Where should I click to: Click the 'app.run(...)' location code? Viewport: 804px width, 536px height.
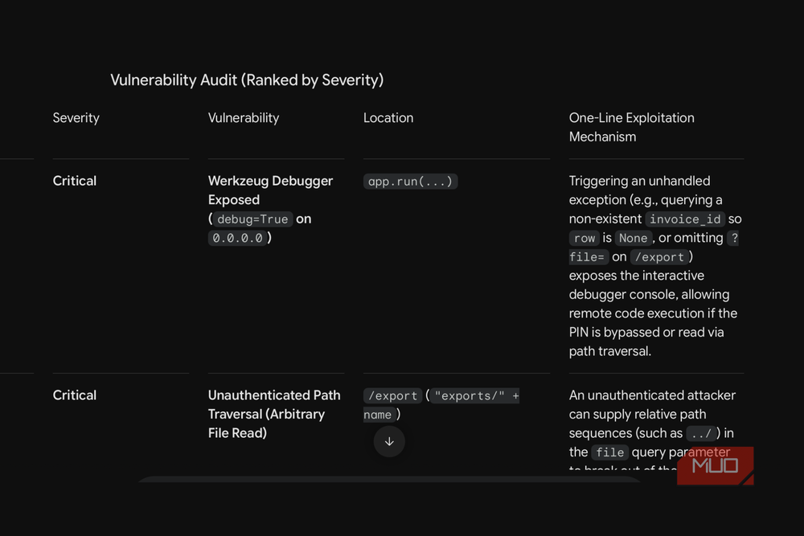point(410,182)
